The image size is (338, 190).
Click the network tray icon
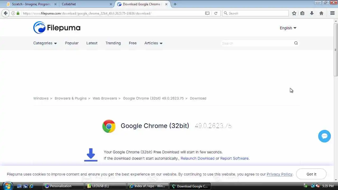click(313, 186)
